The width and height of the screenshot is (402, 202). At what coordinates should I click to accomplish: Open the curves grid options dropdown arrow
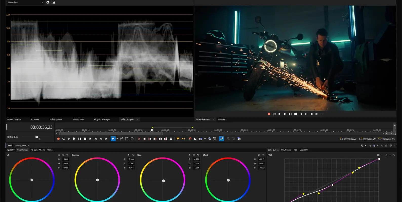[x=382, y=155]
